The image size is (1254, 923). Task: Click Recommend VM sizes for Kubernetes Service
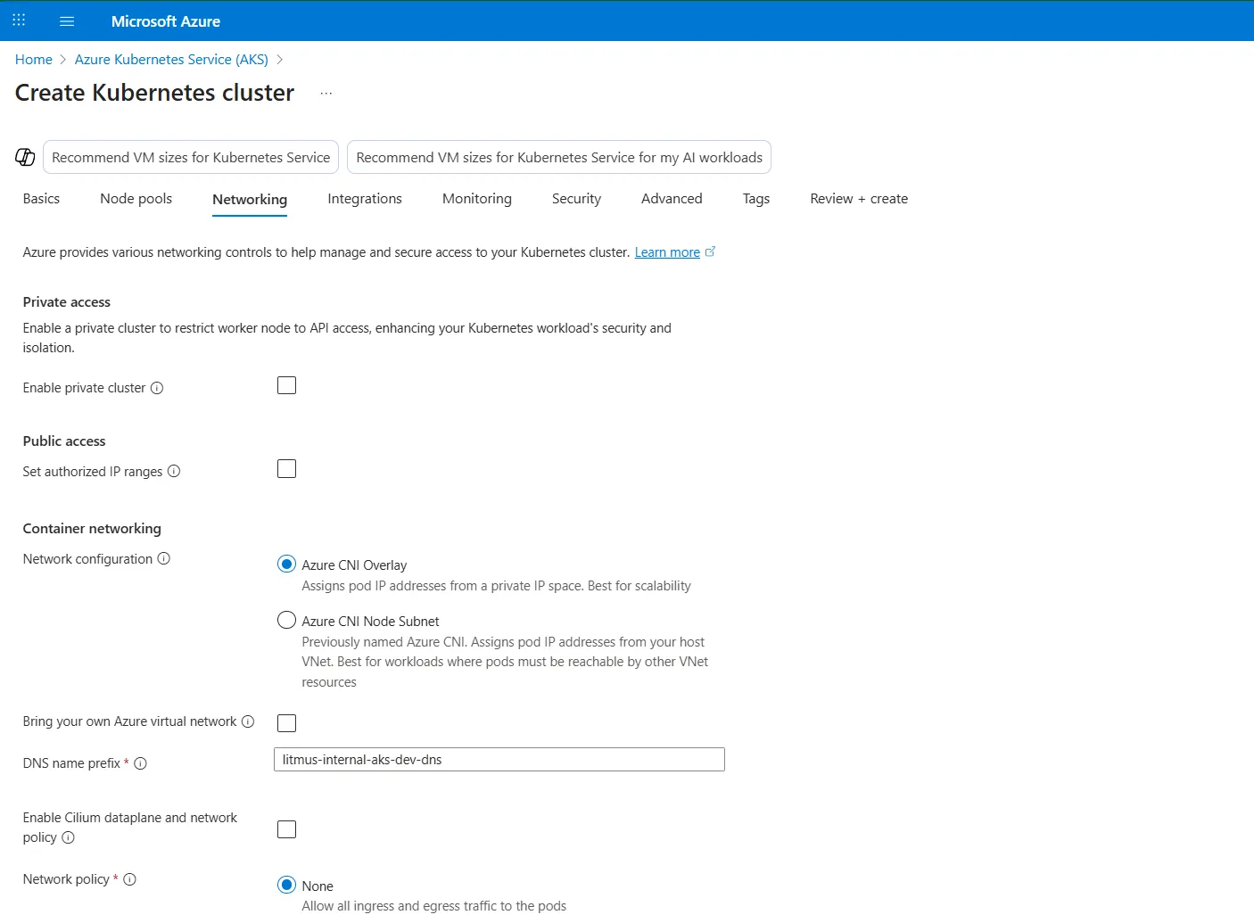tap(191, 157)
